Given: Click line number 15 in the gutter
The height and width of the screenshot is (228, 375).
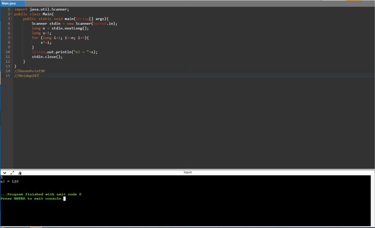Looking at the screenshot, I should tap(8, 76).
